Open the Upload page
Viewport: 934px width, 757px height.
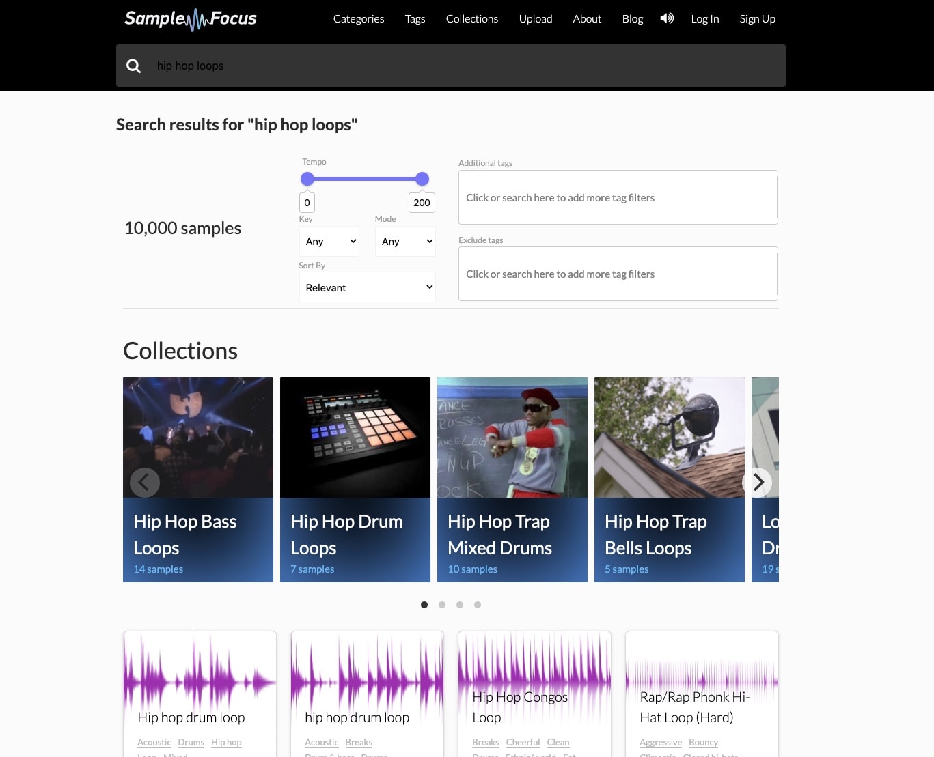click(x=535, y=18)
